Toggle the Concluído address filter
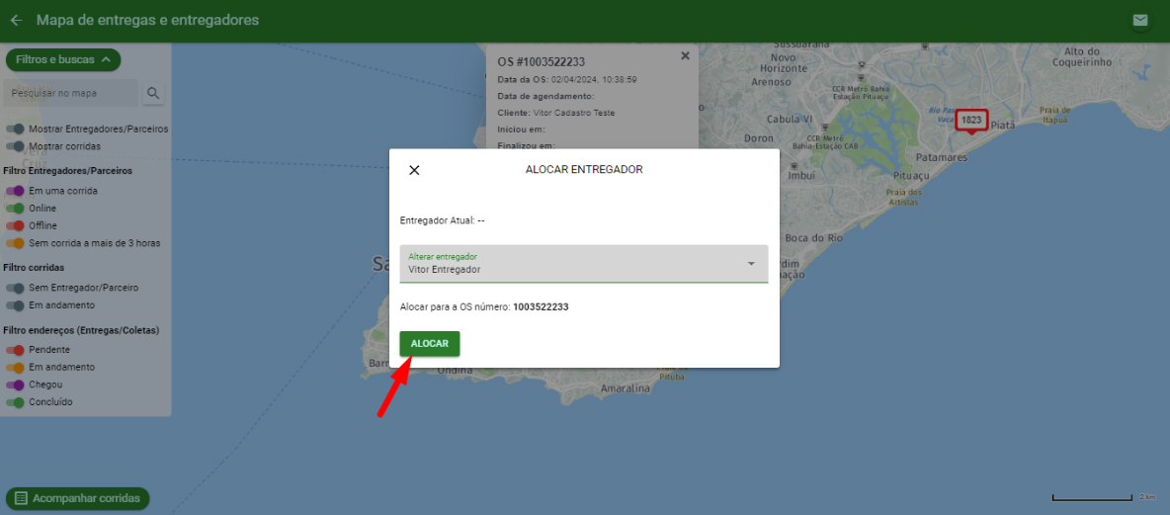Screen dimensions: 1170x515 click(x=15, y=402)
